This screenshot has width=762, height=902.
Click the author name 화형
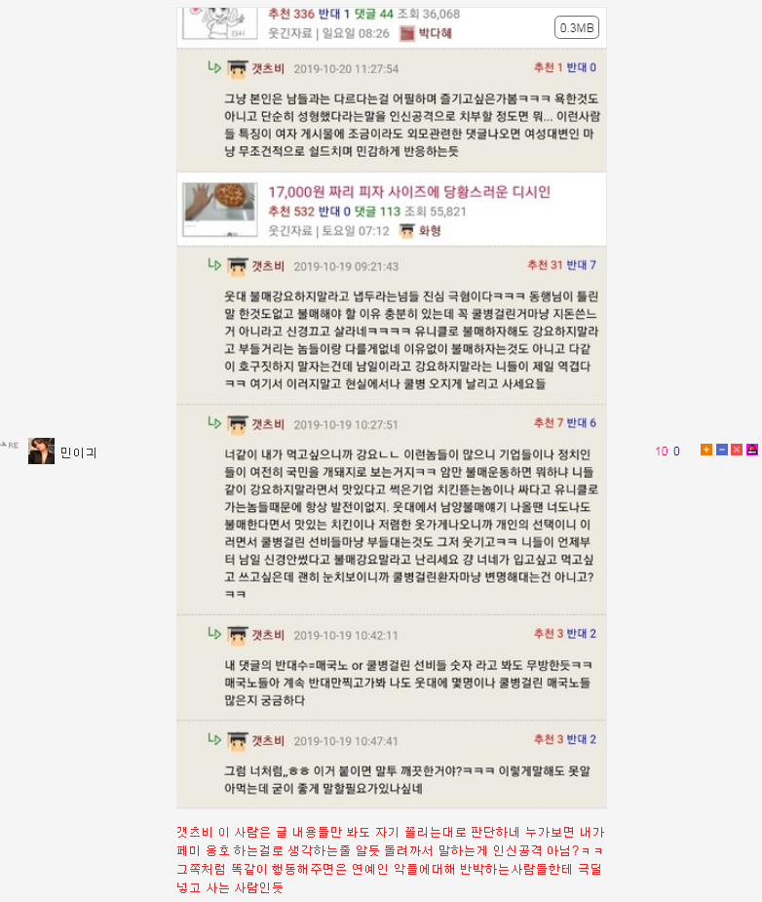(430, 231)
